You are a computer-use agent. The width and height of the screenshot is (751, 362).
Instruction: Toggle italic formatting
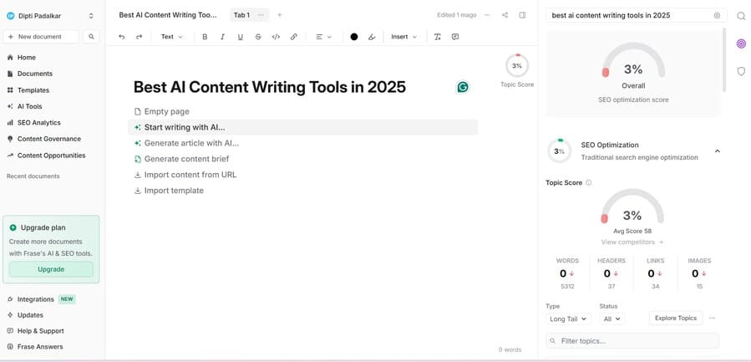222,37
